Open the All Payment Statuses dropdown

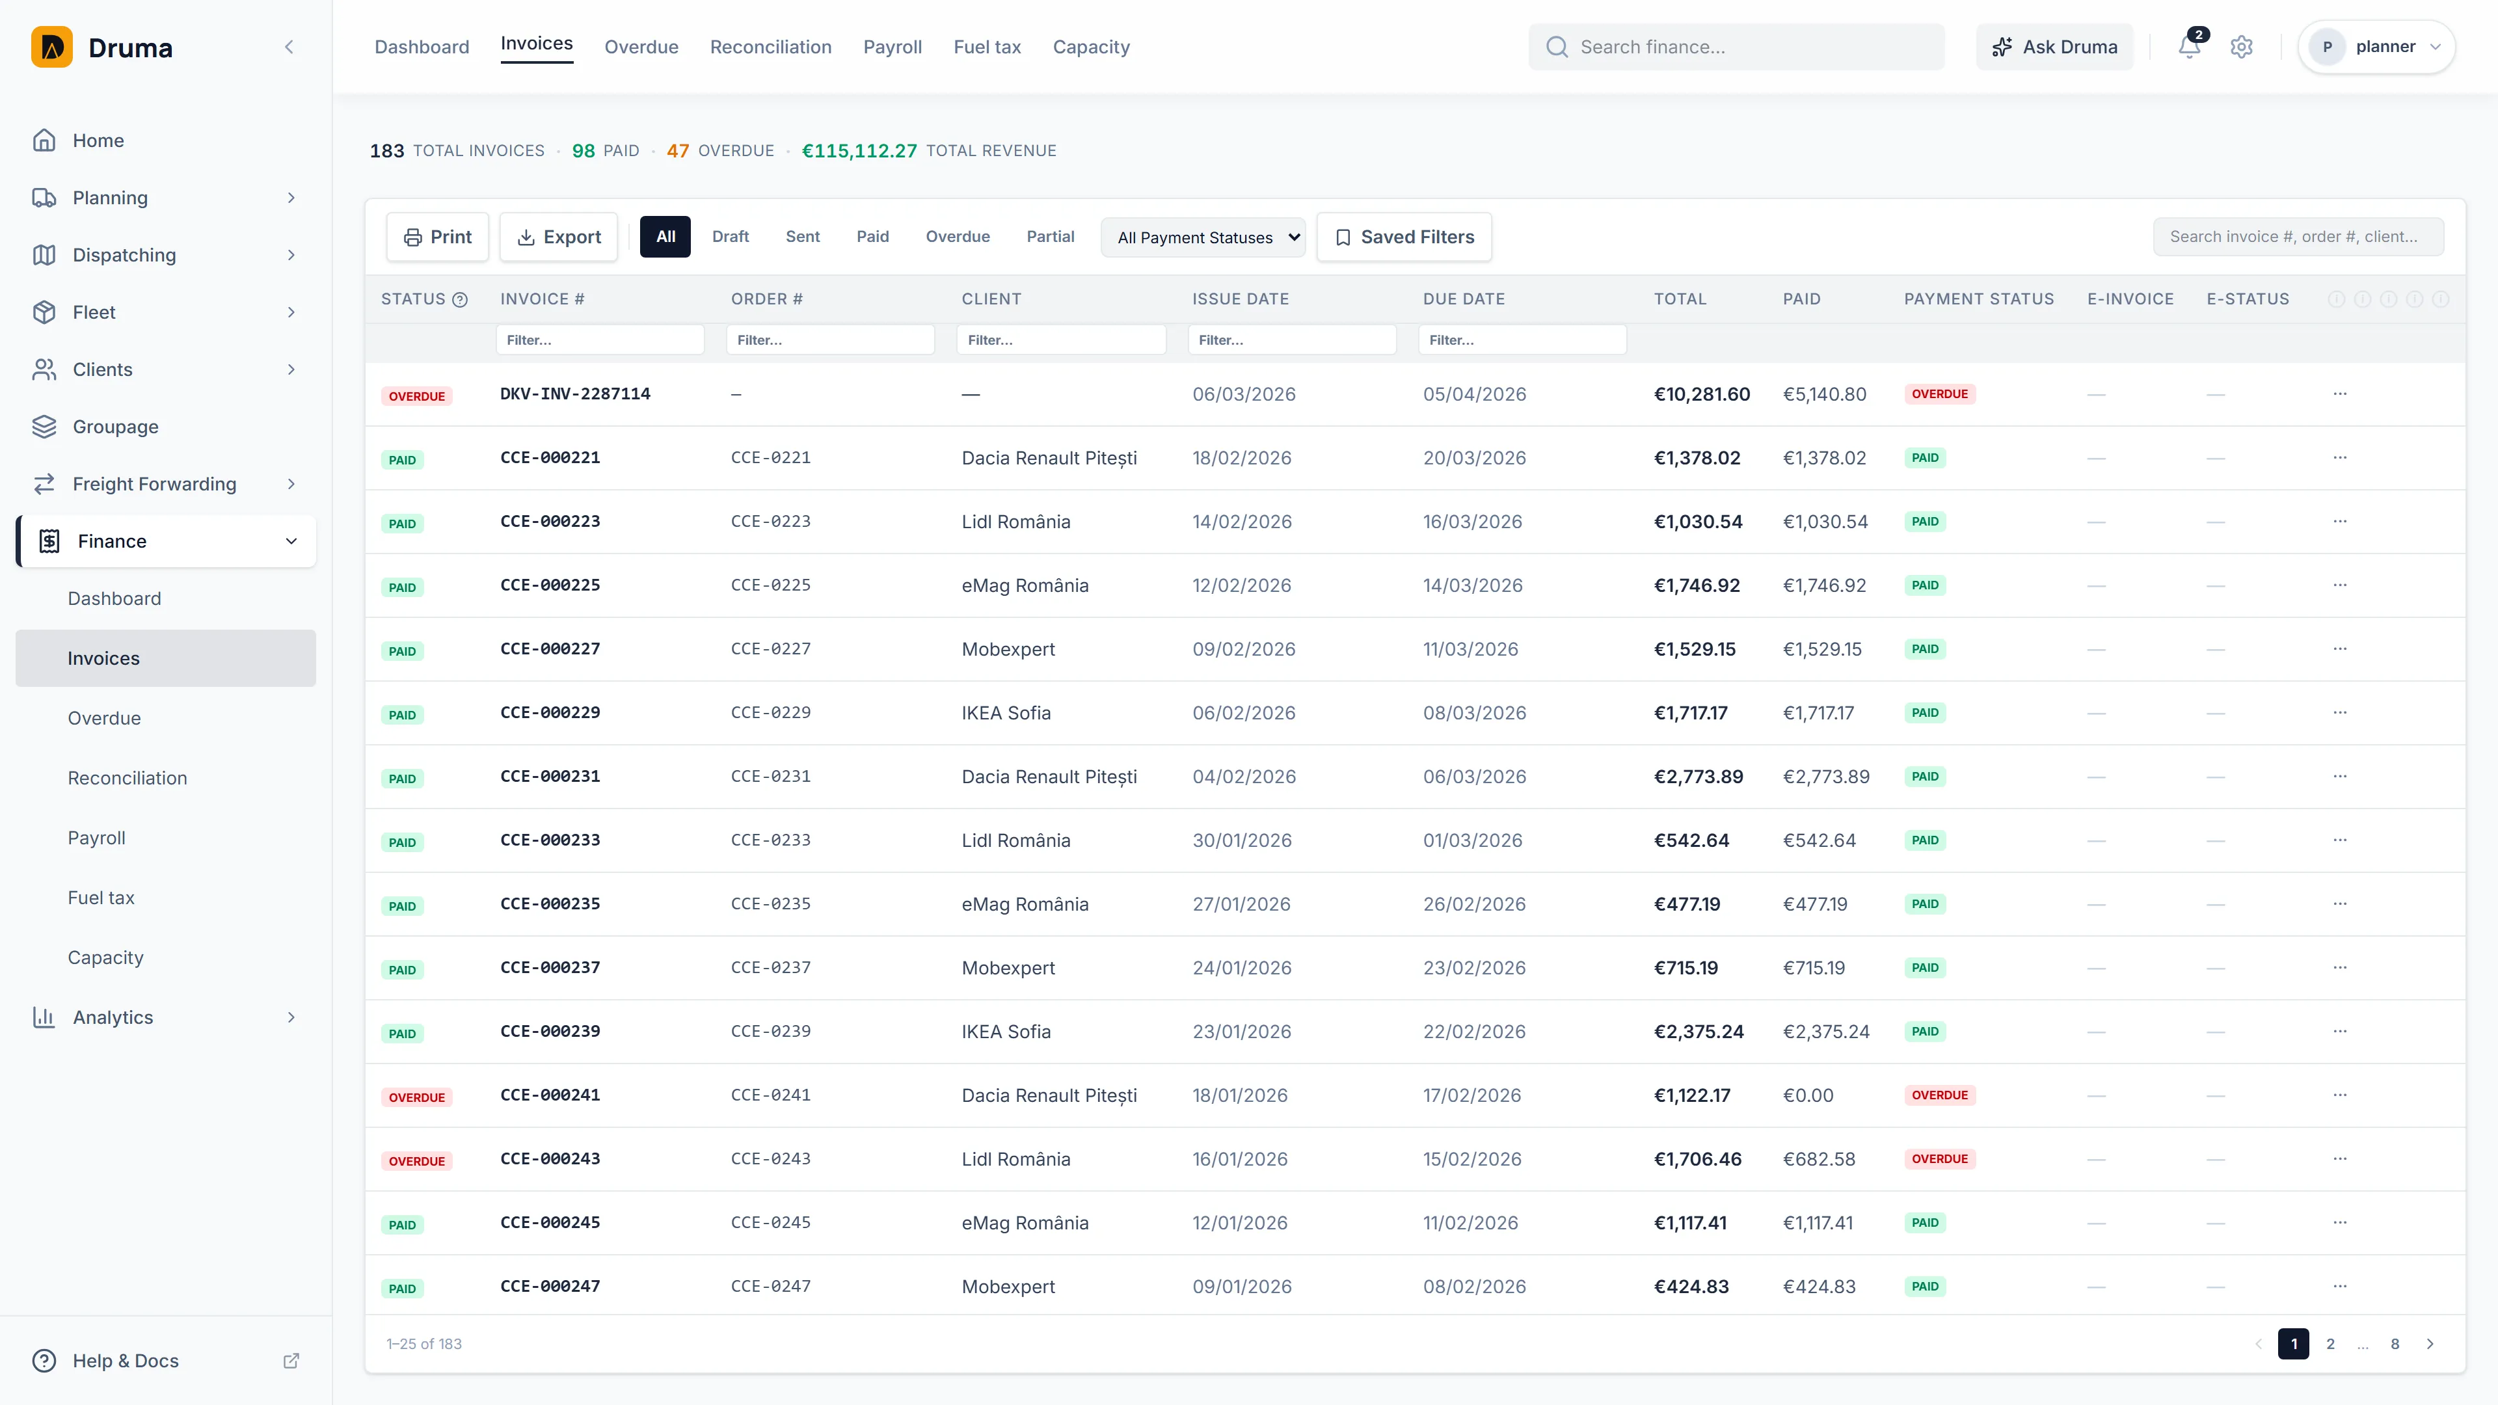[1202, 237]
